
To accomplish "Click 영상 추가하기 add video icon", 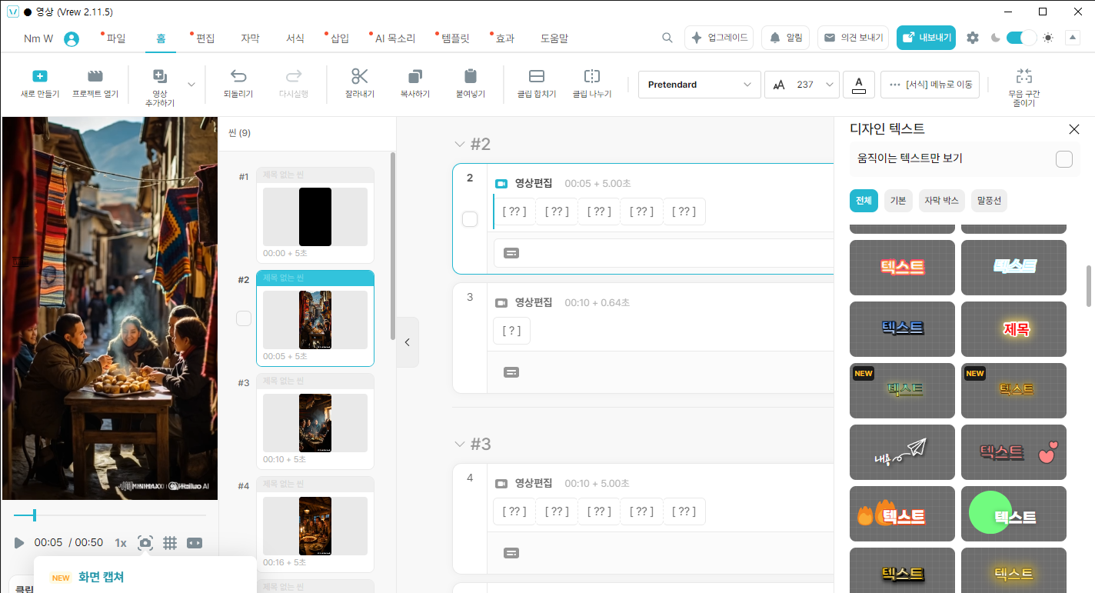I will point(160,76).
